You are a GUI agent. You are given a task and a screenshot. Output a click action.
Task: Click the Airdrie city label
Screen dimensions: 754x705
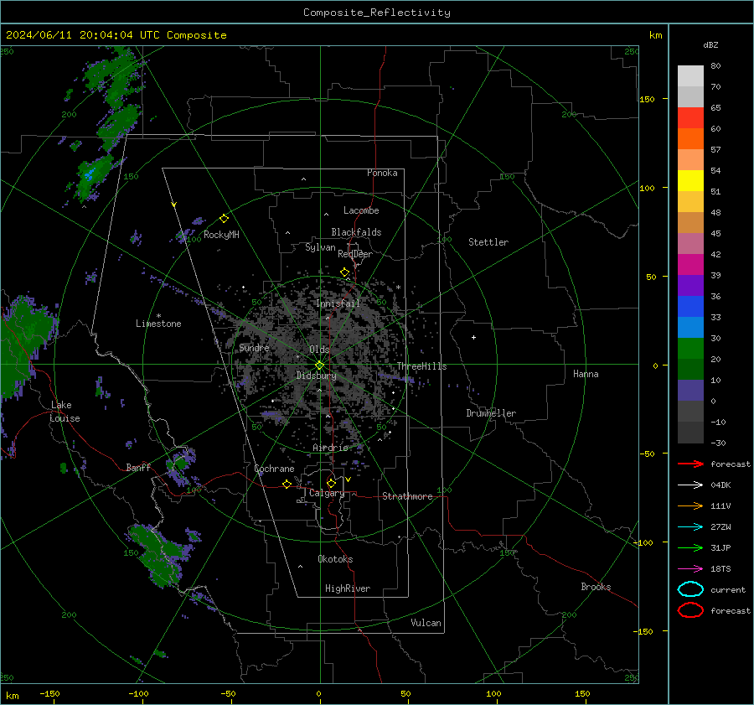click(x=330, y=448)
